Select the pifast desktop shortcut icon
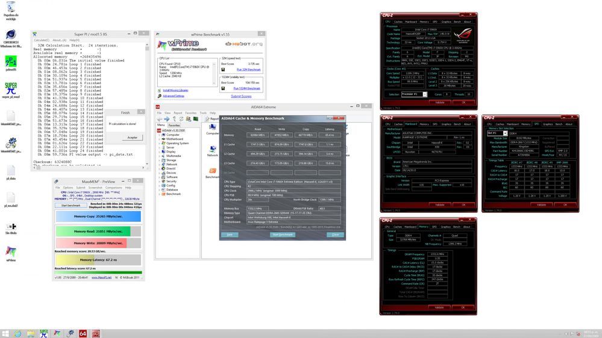Viewport: 602px width, 338px height. (11, 62)
